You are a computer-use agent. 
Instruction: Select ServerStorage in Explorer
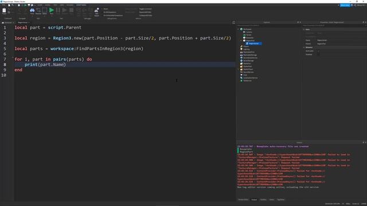point(248,61)
